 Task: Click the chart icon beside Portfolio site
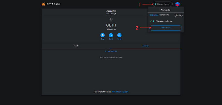click(106, 51)
